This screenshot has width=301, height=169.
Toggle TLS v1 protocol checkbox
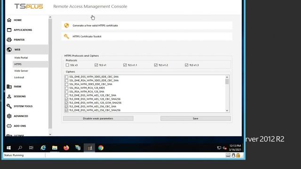[x=96, y=65]
